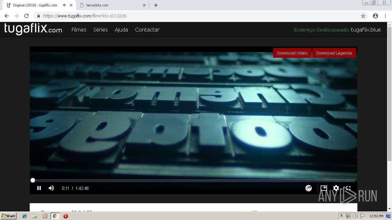Switch to the terraclicks.com tab
The width and height of the screenshot is (392, 220).
112,5
